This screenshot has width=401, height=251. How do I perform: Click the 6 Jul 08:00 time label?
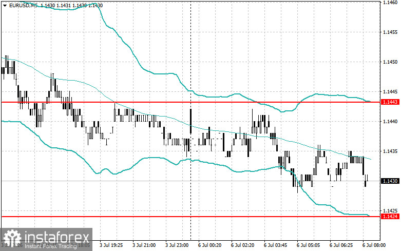(374, 245)
